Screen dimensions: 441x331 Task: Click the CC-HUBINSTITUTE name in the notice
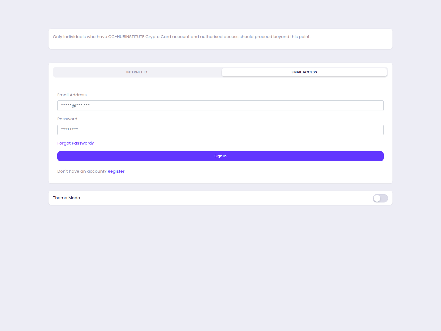[x=126, y=37]
